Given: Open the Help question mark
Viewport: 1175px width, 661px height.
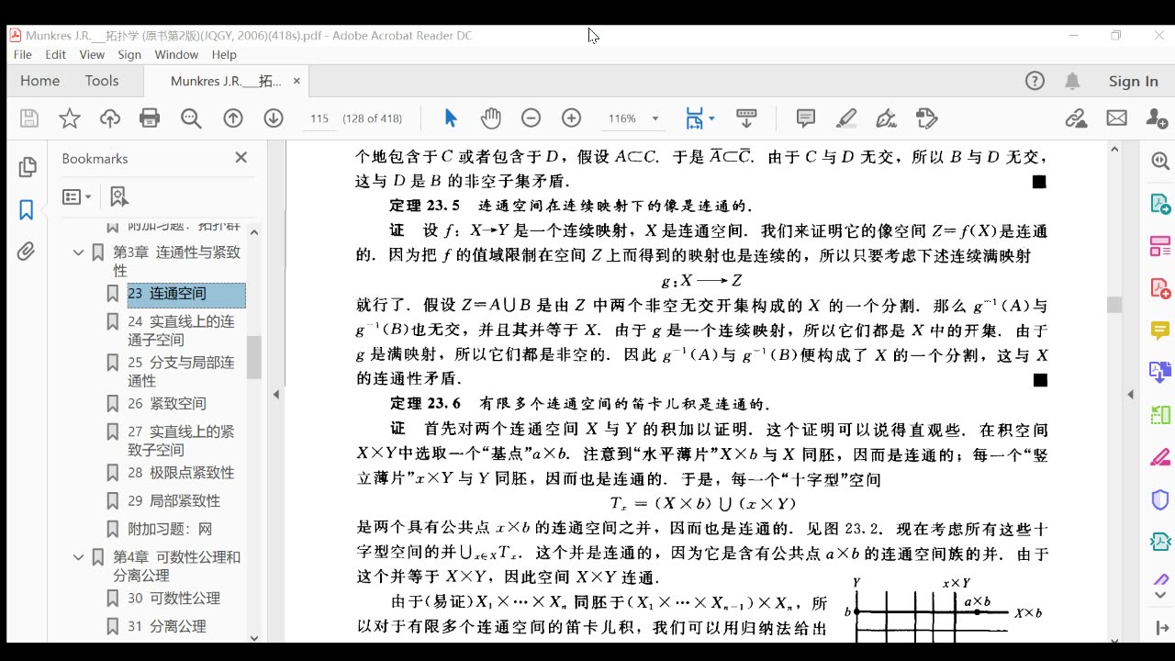Looking at the screenshot, I should click(1035, 81).
